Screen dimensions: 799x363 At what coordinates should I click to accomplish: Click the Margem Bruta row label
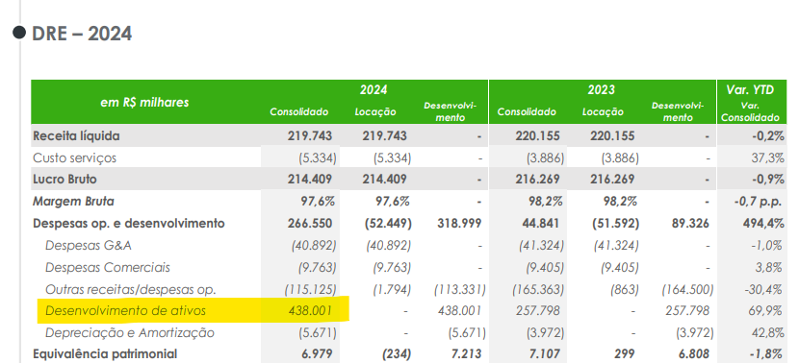pos(73,202)
